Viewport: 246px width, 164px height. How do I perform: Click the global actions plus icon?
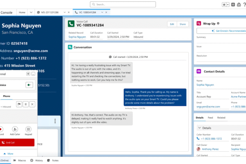point(233,5)
